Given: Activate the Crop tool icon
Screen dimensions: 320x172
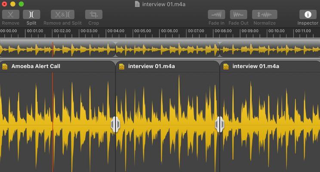Looking at the screenshot, I should (94, 15).
